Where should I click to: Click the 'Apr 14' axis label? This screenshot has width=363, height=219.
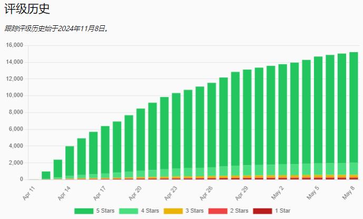pyautogui.click(x=64, y=193)
